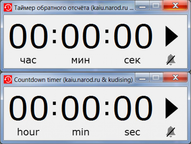The width and height of the screenshot is (191, 144).
Task: Toggle the muted bell in English timer
Action: [x=171, y=132]
